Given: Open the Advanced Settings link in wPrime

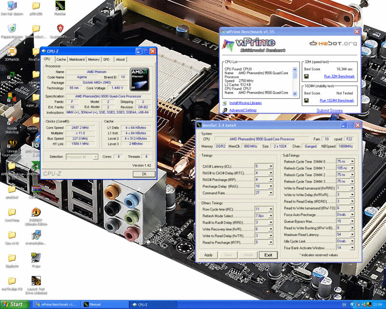Looking at the screenshot, I should click(243, 110).
